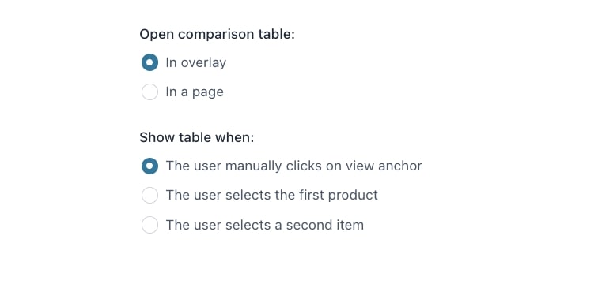The image size is (598, 284).
Task: Click the empty circle beside "In a page"
Action: tap(149, 92)
